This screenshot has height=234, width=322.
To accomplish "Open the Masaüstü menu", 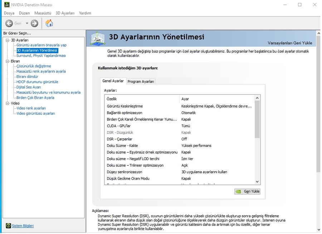I will [x=43, y=13].
